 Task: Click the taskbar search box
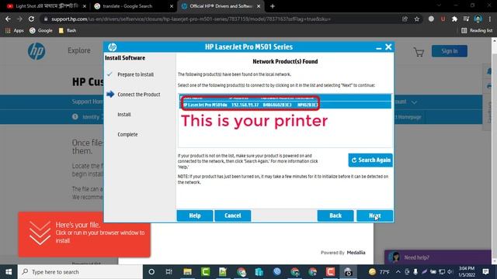80,272
